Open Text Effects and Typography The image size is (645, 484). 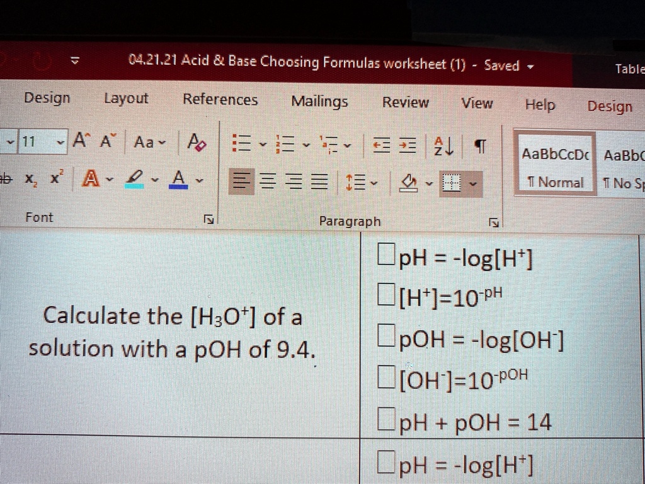point(92,179)
